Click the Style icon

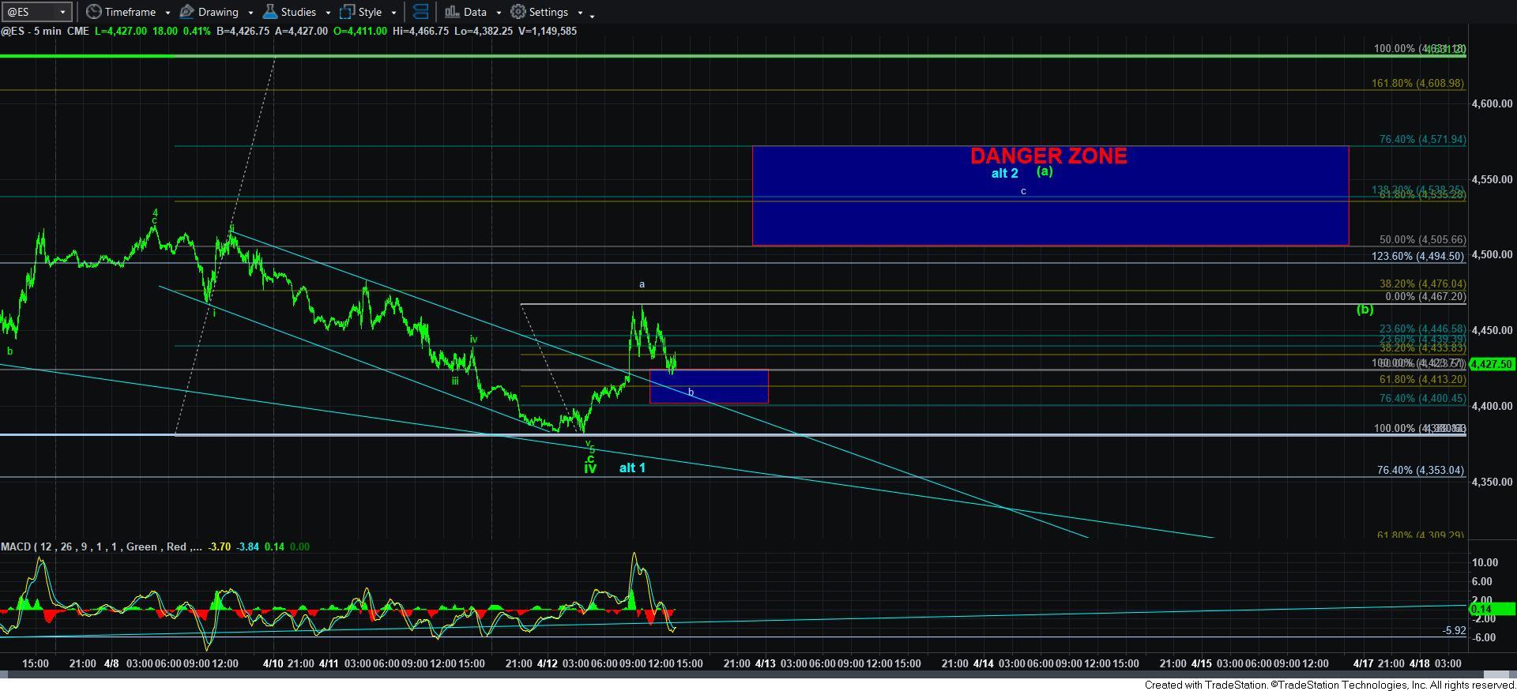tap(347, 12)
